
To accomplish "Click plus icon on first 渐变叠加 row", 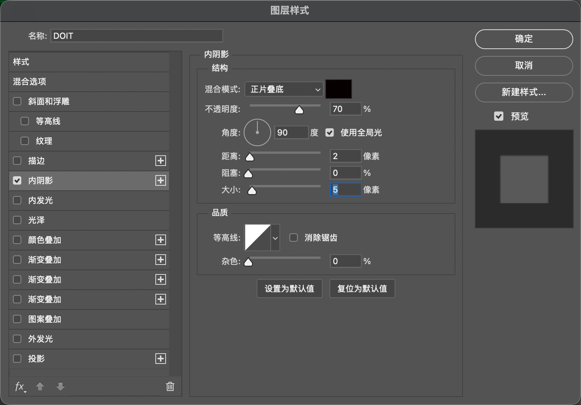I will pyautogui.click(x=161, y=260).
